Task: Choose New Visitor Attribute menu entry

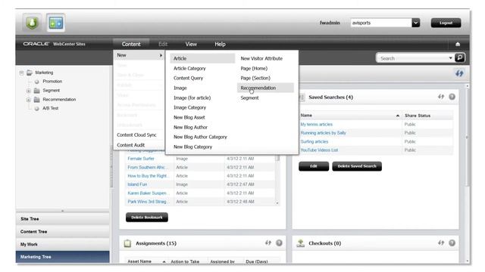Action: 261,58
